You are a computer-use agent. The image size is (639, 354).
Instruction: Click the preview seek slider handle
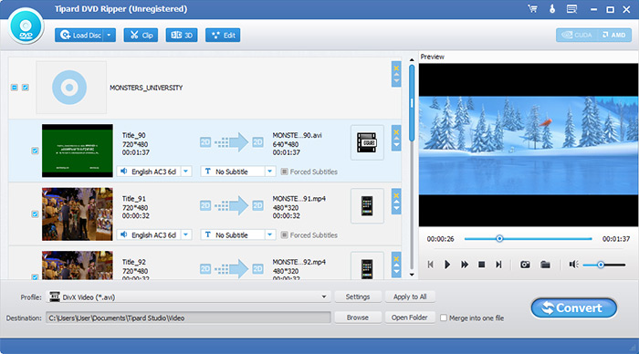point(499,239)
